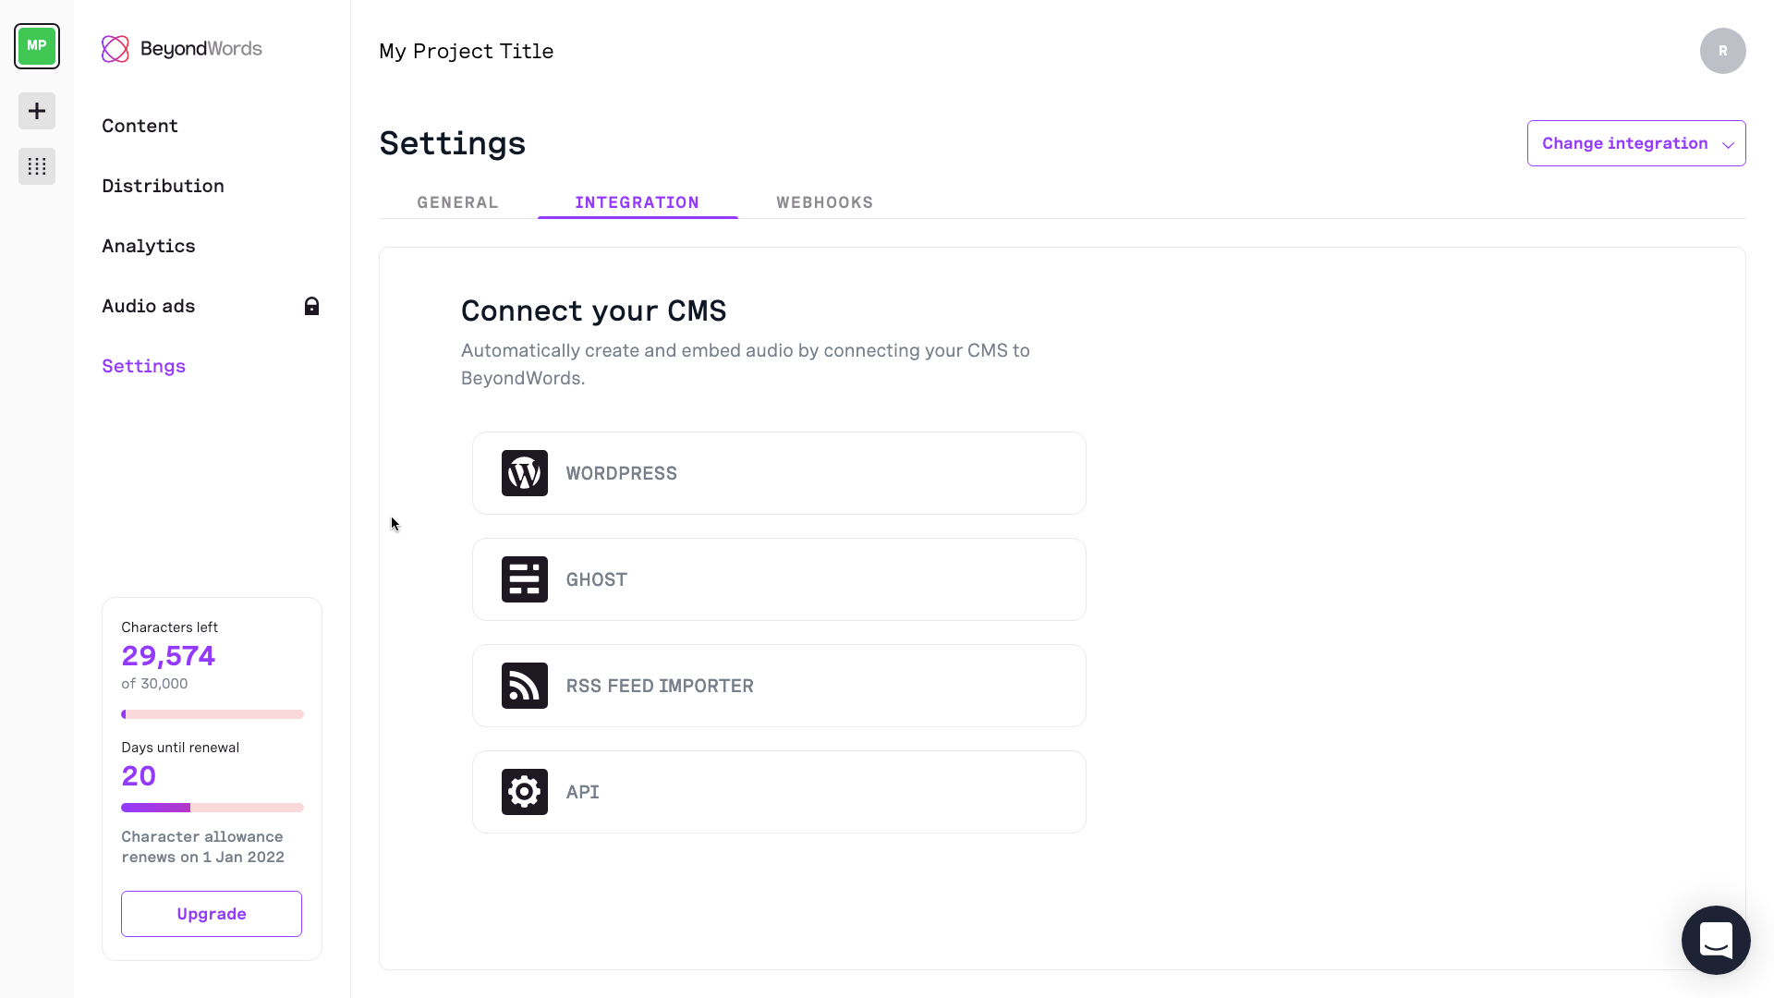Click the BeyondWords logo
The width and height of the screenshot is (1774, 998).
coord(182,49)
